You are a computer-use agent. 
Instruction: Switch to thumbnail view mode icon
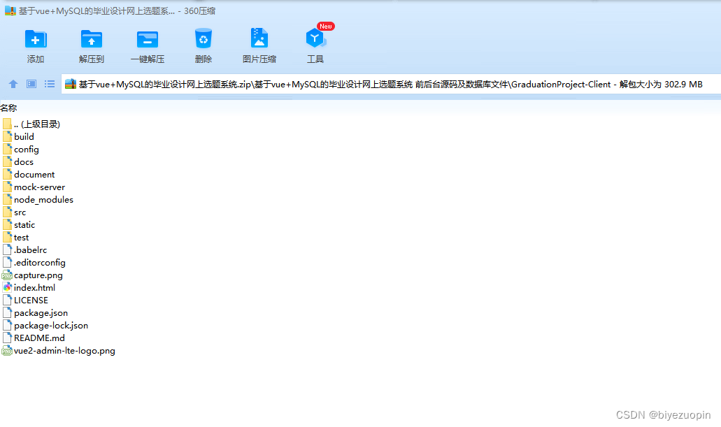(x=31, y=84)
